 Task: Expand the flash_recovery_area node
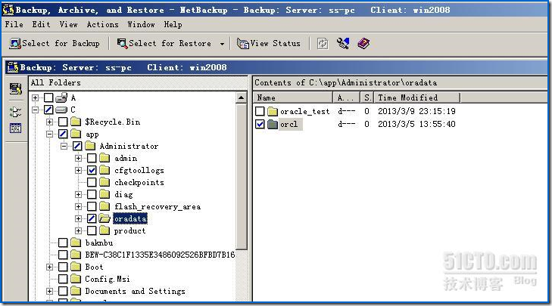[x=79, y=206]
